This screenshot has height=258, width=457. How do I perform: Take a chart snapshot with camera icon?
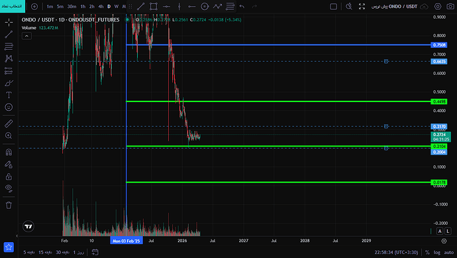click(450, 7)
